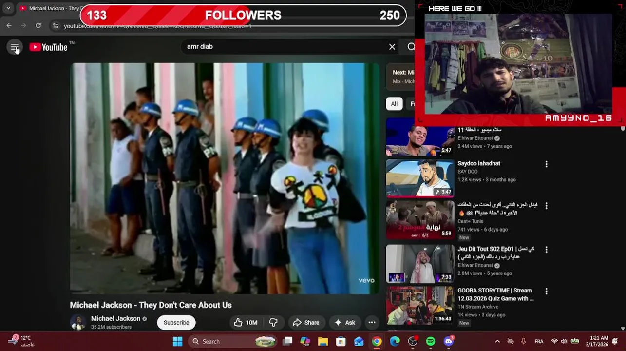The height and width of the screenshot is (351, 626).
Task: Like the video with 10M likes
Action: click(245, 322)
